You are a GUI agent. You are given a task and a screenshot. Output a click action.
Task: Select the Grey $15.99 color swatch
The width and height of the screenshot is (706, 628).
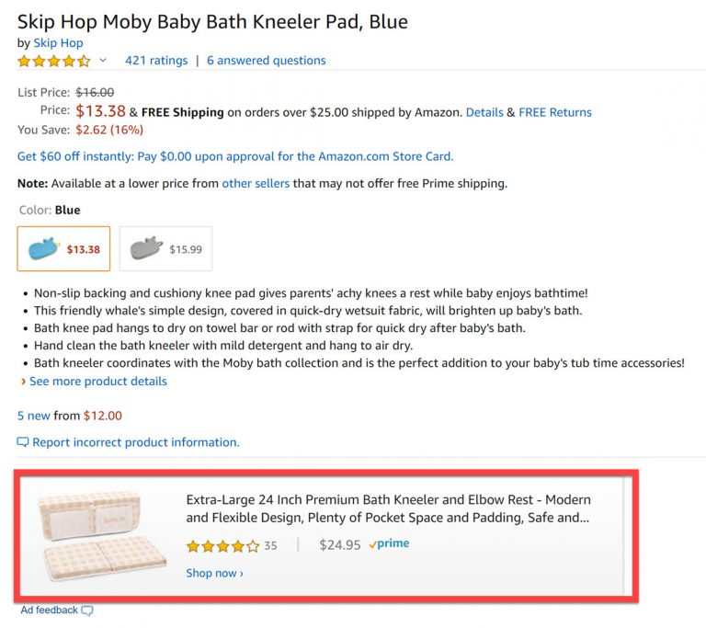pos(165,249)
